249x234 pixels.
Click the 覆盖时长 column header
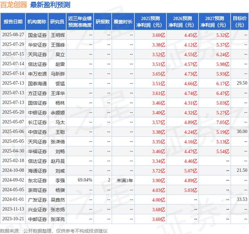[x=123, y=22]
